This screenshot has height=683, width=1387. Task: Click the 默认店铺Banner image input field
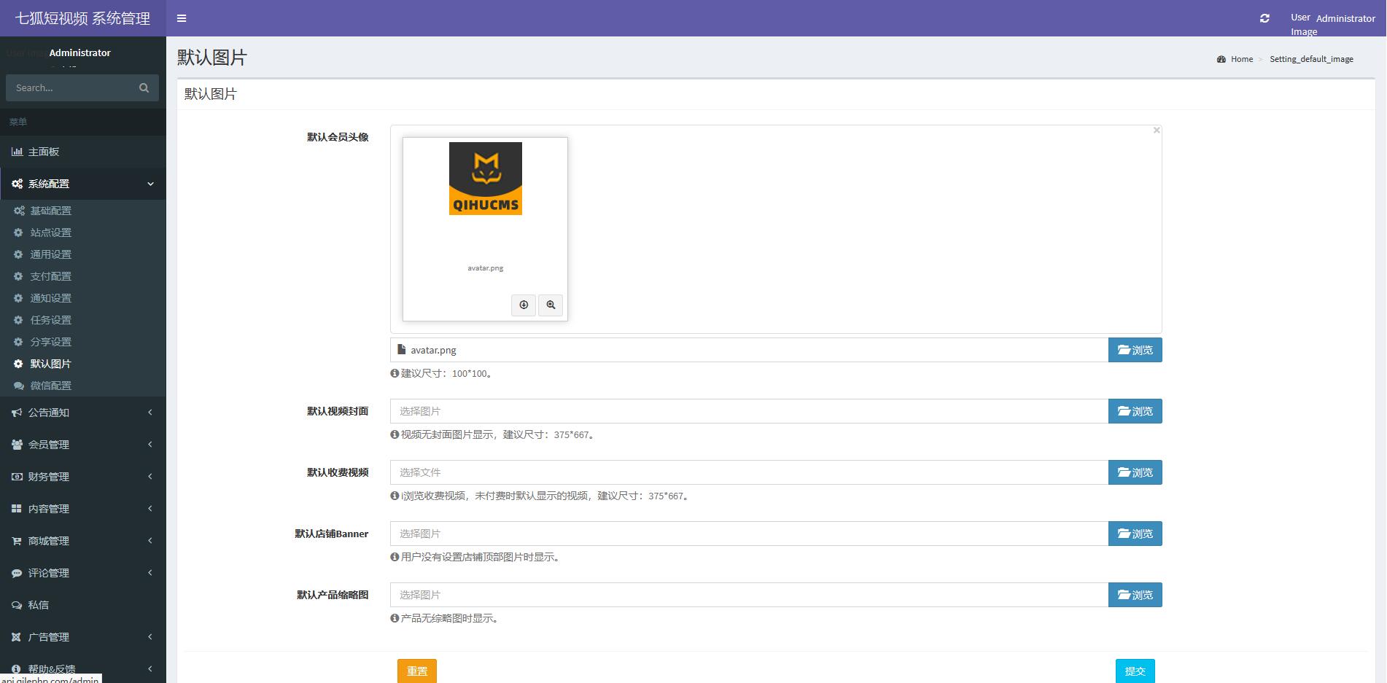pos(749,534)
